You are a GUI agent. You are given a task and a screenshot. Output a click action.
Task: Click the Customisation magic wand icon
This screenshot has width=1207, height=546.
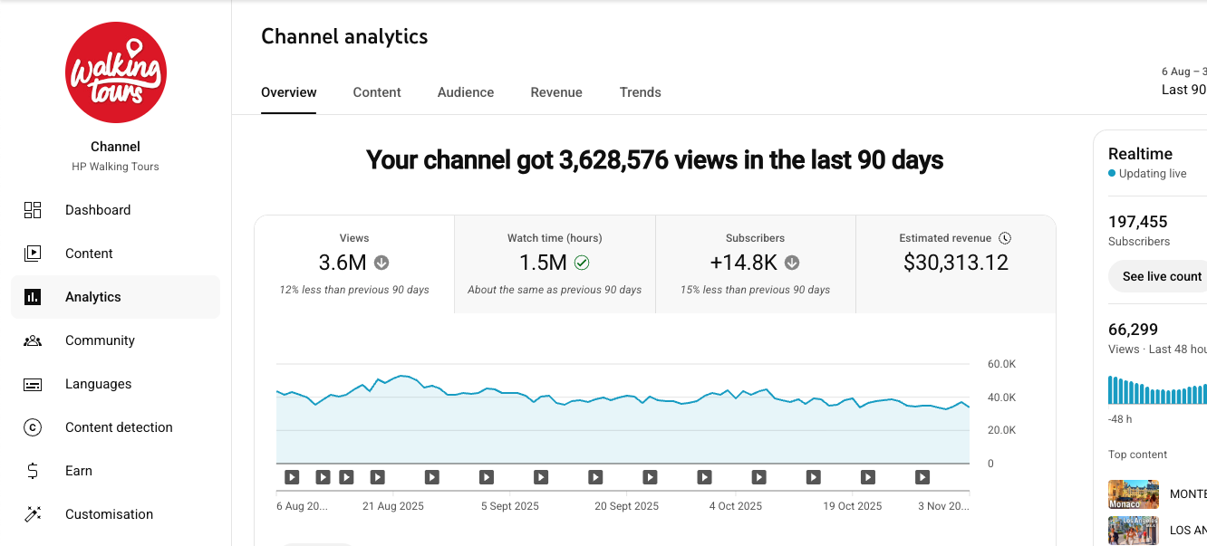pyautogui.click(x=33, y=514)
